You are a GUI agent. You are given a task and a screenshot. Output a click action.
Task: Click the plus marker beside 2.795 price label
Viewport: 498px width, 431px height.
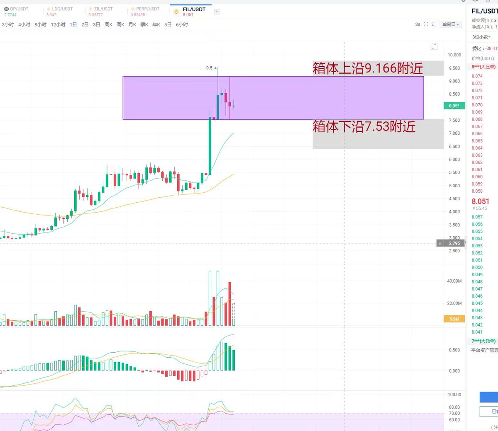pyautogui.click(x=440, y=243)
